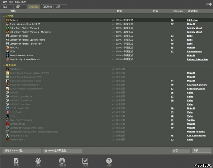Image resolution: width=213 pixels, height=168 pixels.
Task: Open the 檔案 File menu
Action: 5,2
